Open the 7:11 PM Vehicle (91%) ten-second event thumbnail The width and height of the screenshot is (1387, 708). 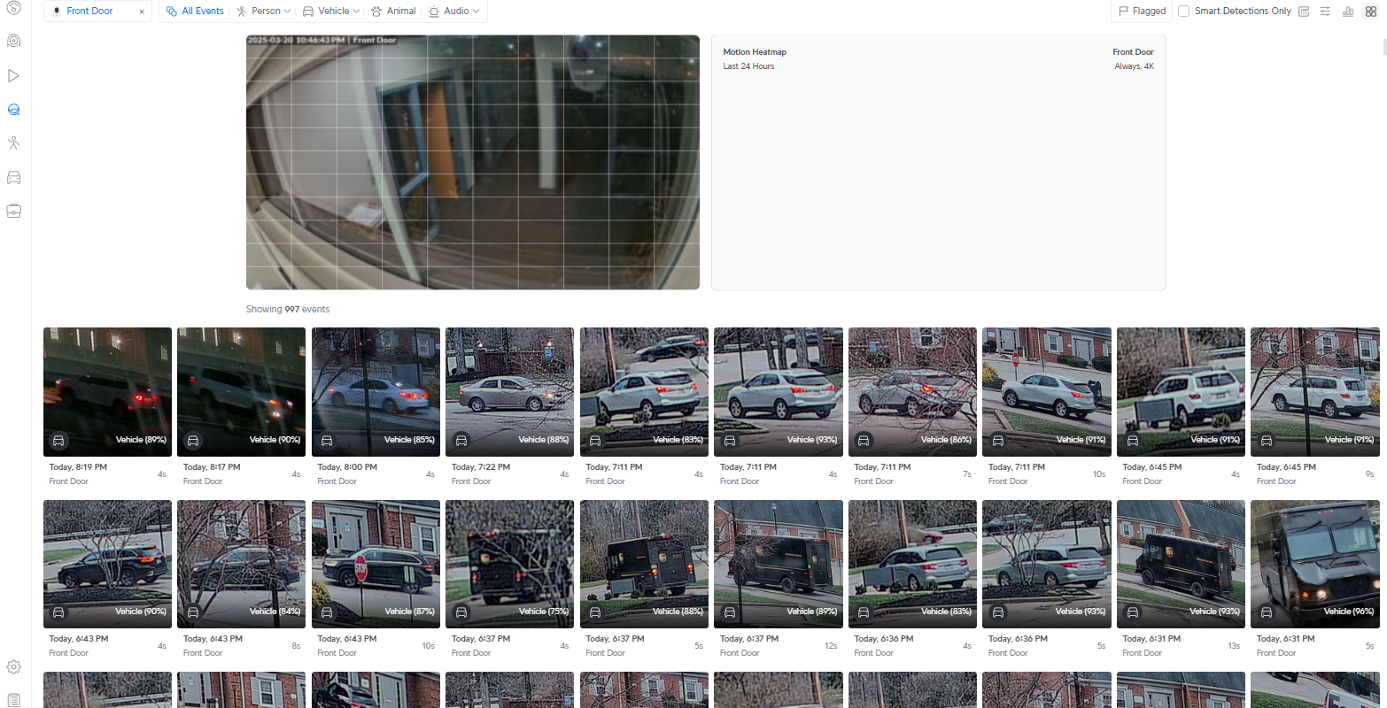pyautogui.click(x=1046, y=392)
